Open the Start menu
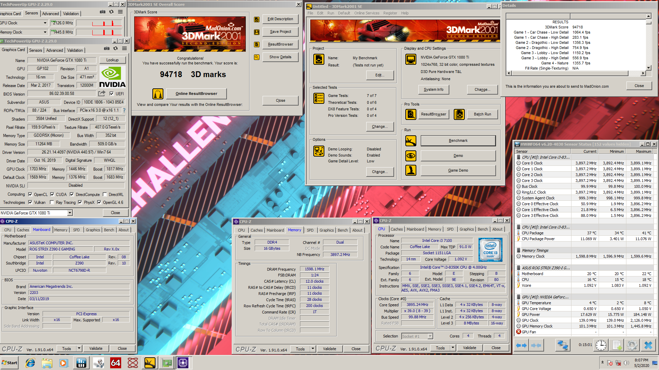Screen dimensions: 659x370 coord(10,363)
